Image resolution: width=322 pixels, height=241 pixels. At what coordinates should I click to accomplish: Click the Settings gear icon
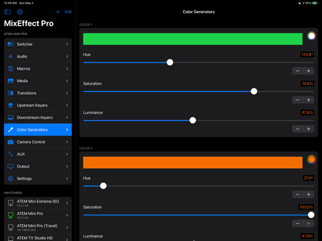(x=10, y=179)
